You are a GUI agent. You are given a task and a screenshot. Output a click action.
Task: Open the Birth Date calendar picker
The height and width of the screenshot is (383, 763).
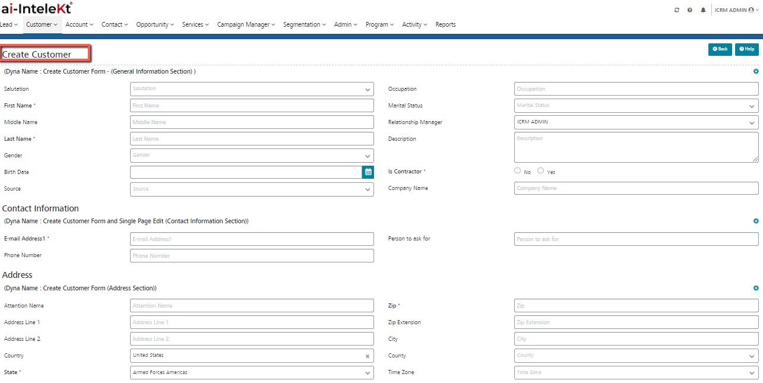click(368, 172)
